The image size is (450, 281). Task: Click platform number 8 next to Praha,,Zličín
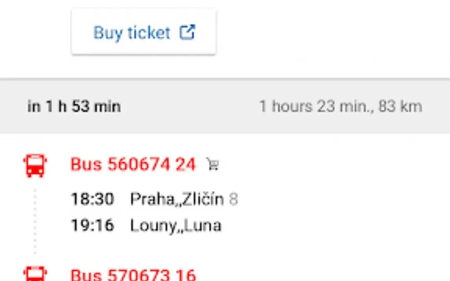click(x=233, y=199)
